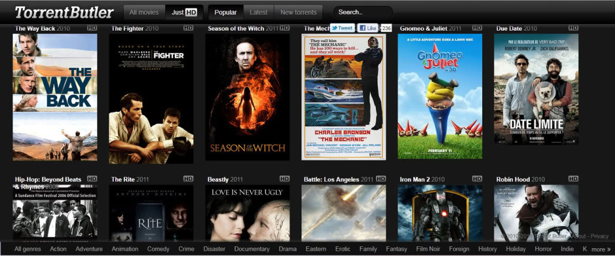Image resolution: width=615 pixels, height=256 pixels.
Task: Open The Rite movie poster
Action: 151,213
